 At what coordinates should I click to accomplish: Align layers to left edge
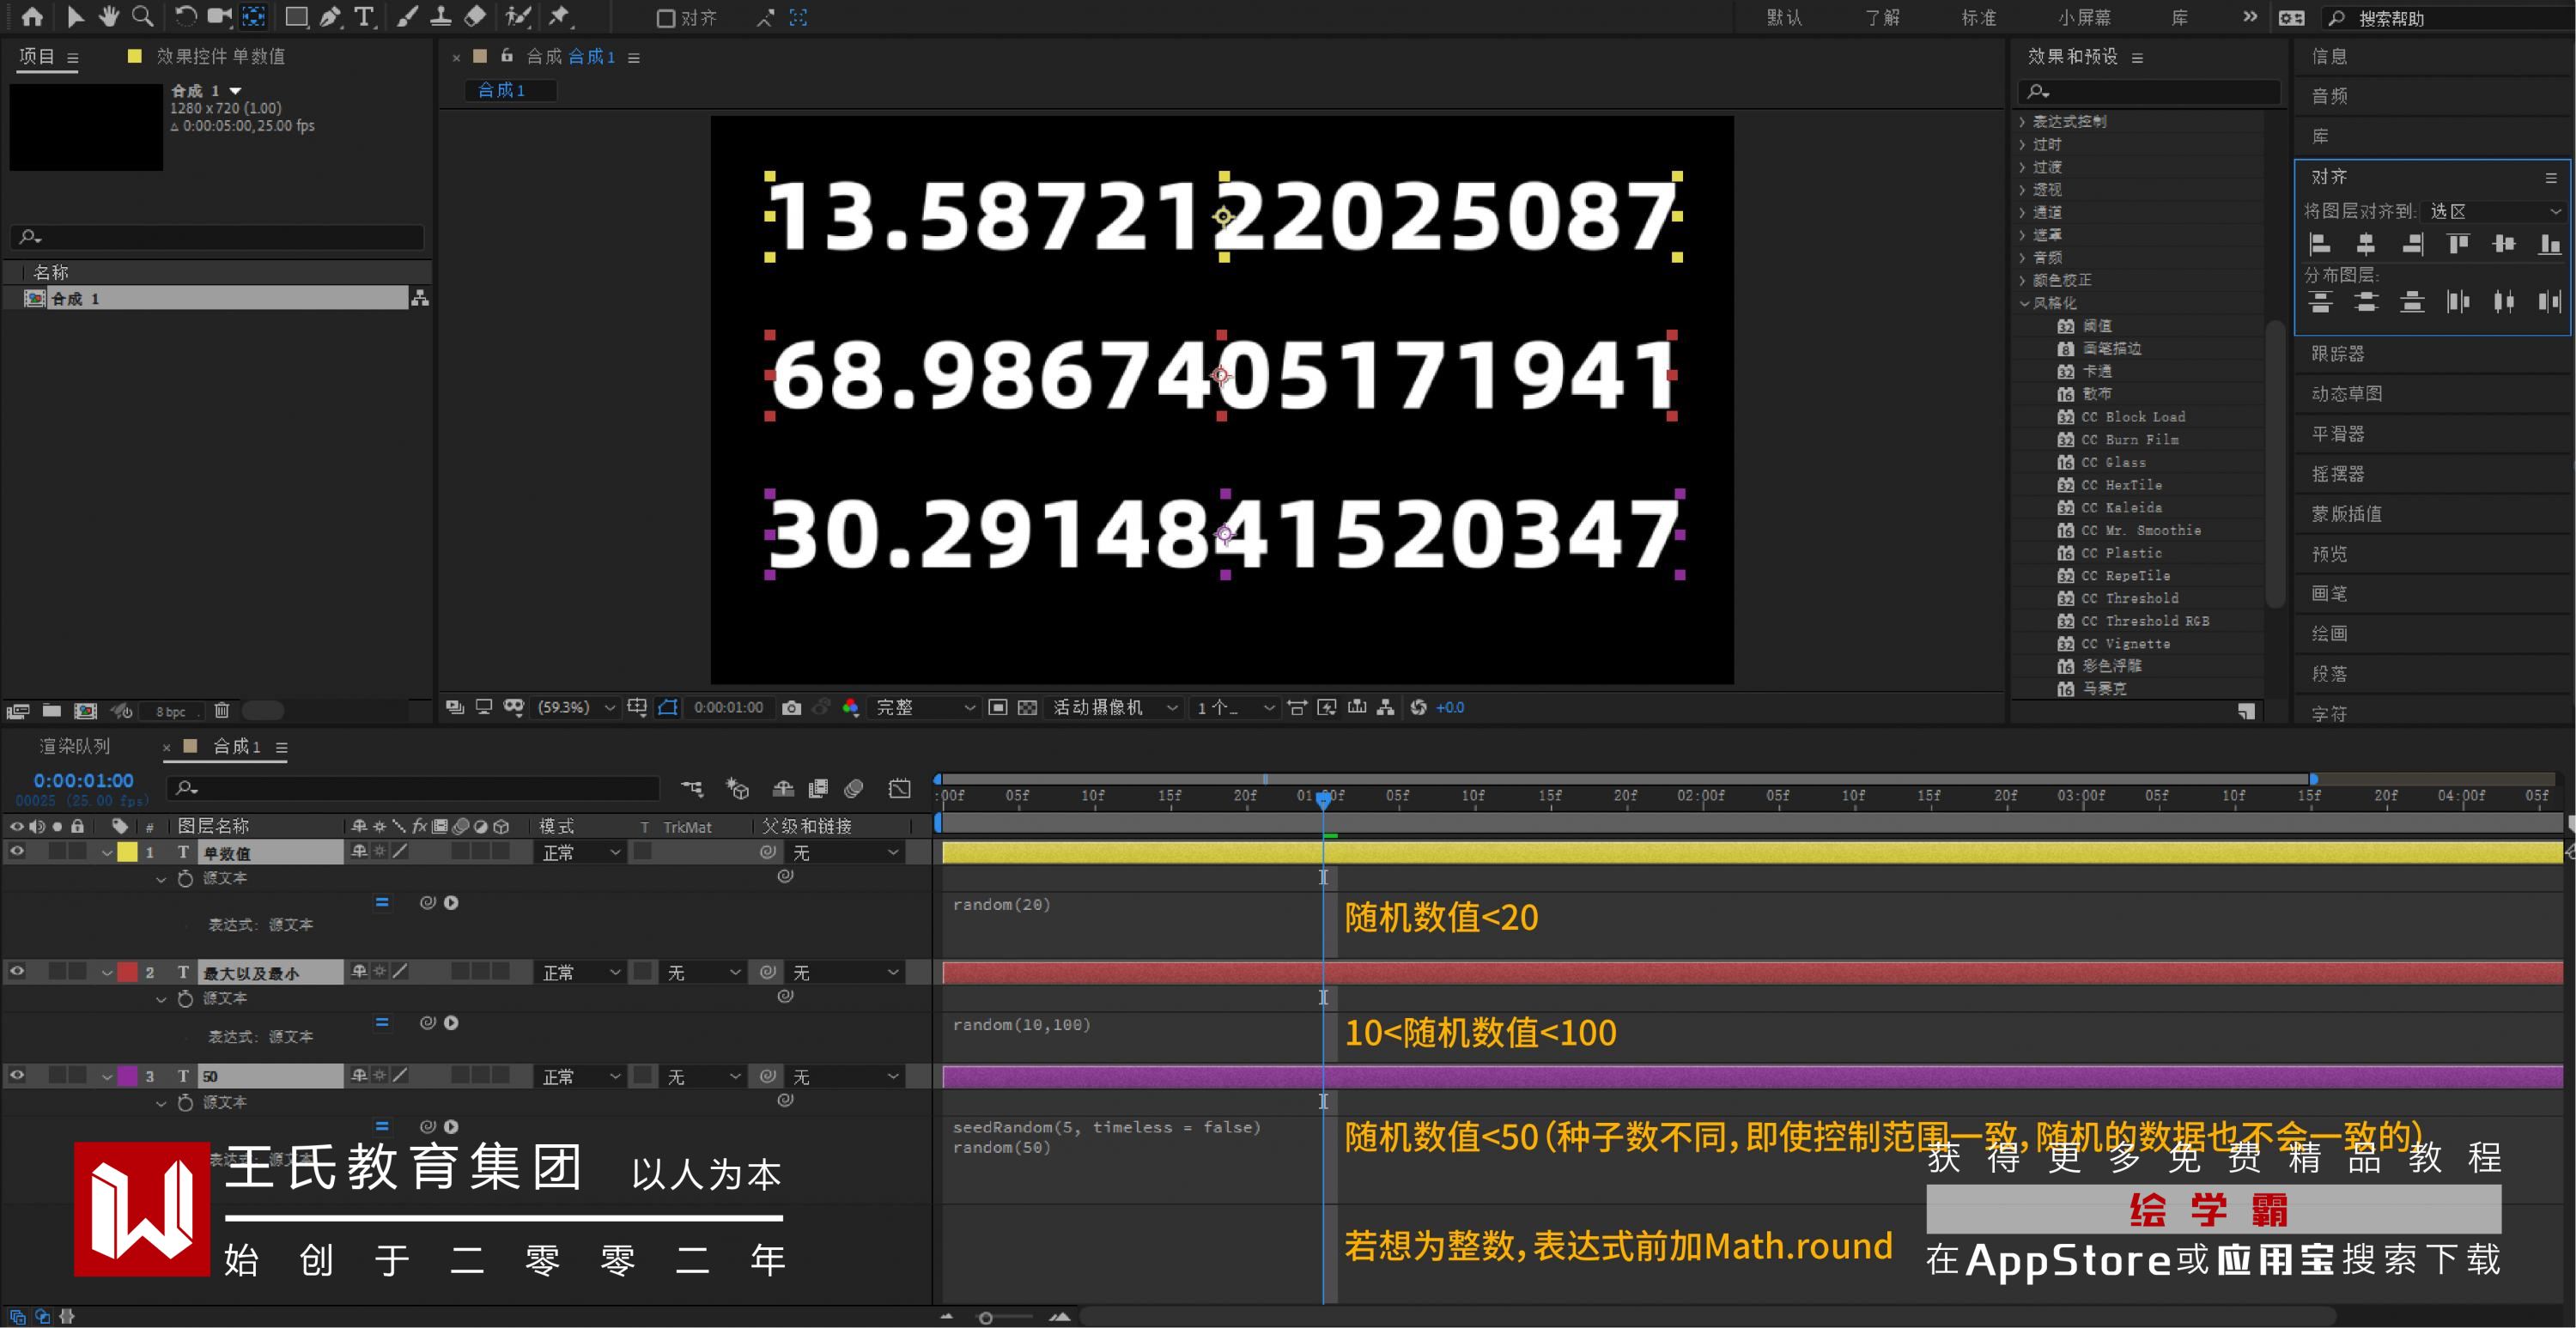(x=2319, y=244)
